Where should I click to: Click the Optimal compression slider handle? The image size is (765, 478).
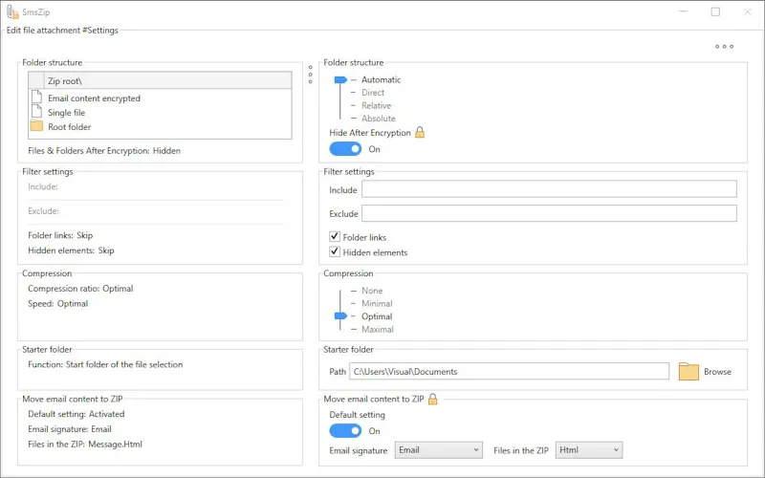(x=340, y=316)
